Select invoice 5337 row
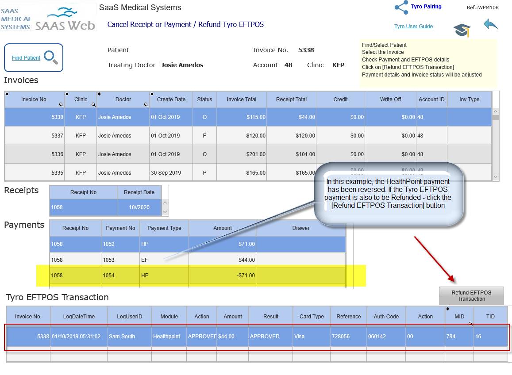The width and height of the screenshot is (512, 375). click(248, 135)
